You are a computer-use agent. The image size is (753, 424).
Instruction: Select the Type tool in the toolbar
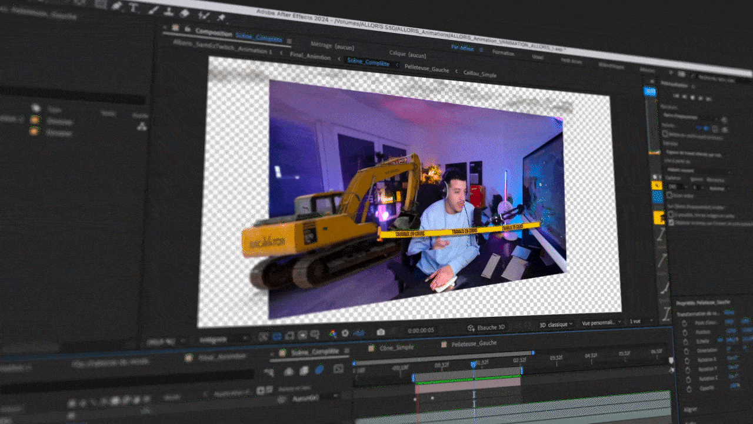[134, 7]
